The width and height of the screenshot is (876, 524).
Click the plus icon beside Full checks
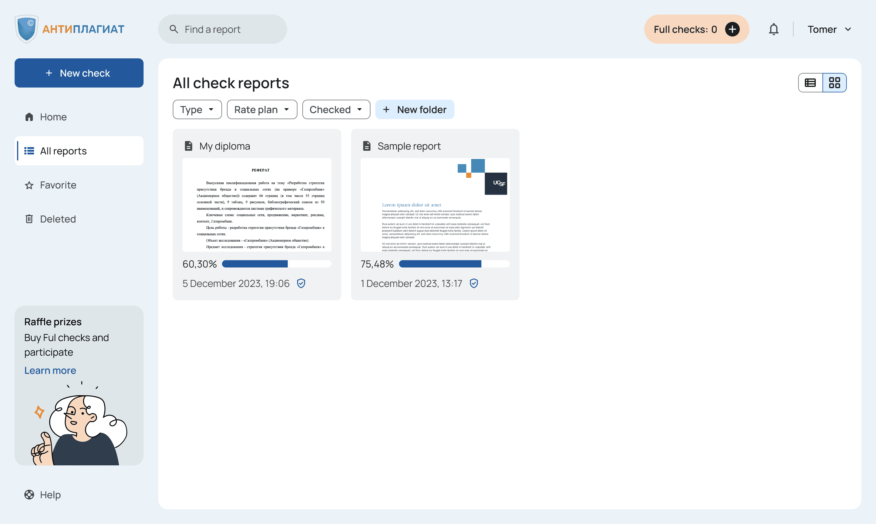coord(732,29)
